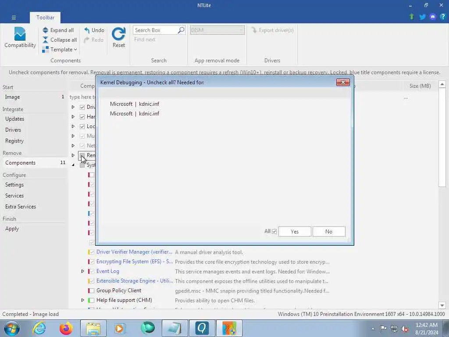Select Settings in sidebar
This screenshot has width=449, height=337.
(x=14, y=185)
